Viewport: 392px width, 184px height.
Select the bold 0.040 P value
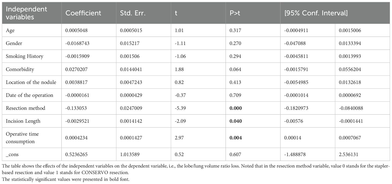(x=235, y=121)
